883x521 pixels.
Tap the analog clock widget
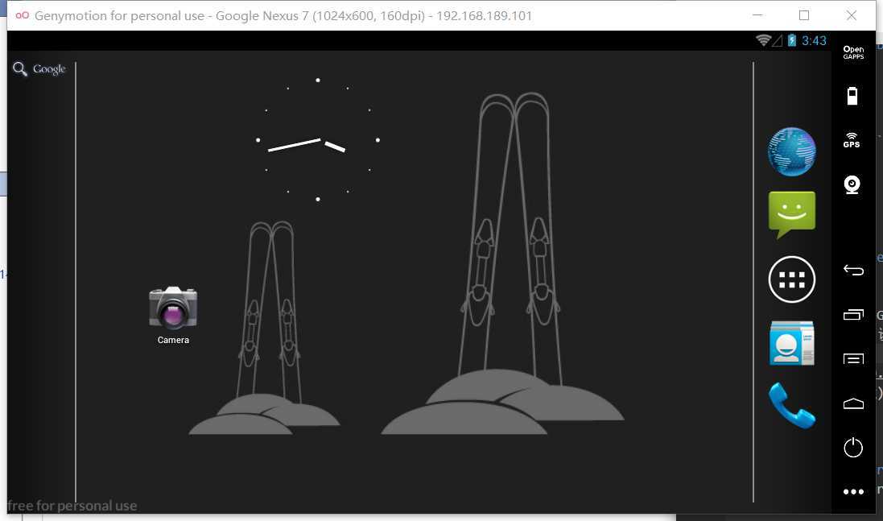pyautogui.click(x=318, y=139)
